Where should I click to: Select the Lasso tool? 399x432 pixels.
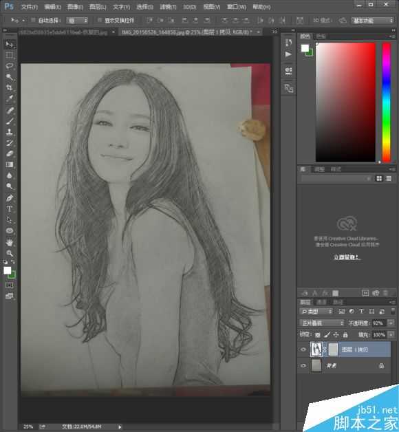tap(10, 66)
